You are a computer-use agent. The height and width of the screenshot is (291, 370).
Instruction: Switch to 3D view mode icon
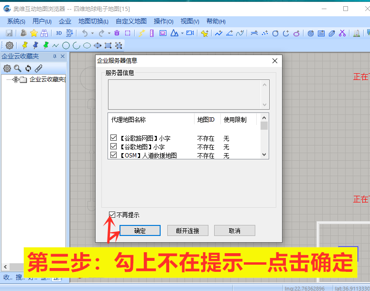pos(59,33)
